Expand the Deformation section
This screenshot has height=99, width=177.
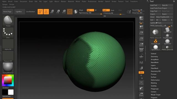[155, 80]
